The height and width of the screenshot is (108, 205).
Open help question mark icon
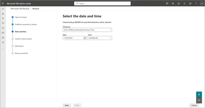(196, 4)
